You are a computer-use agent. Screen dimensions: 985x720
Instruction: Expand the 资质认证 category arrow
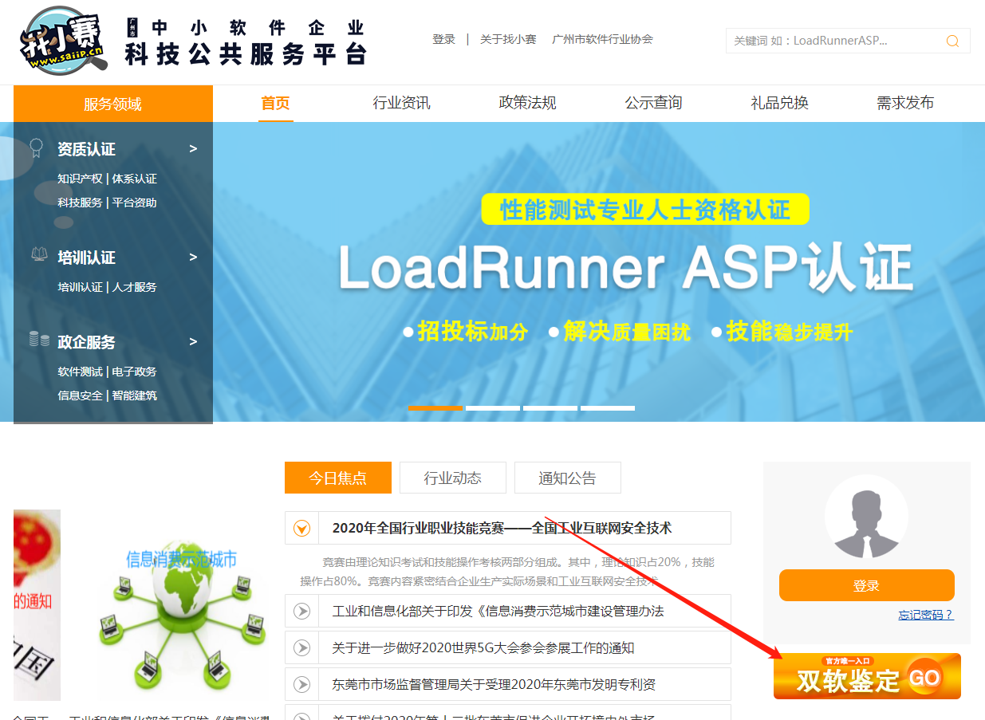[x=193, y=148]
